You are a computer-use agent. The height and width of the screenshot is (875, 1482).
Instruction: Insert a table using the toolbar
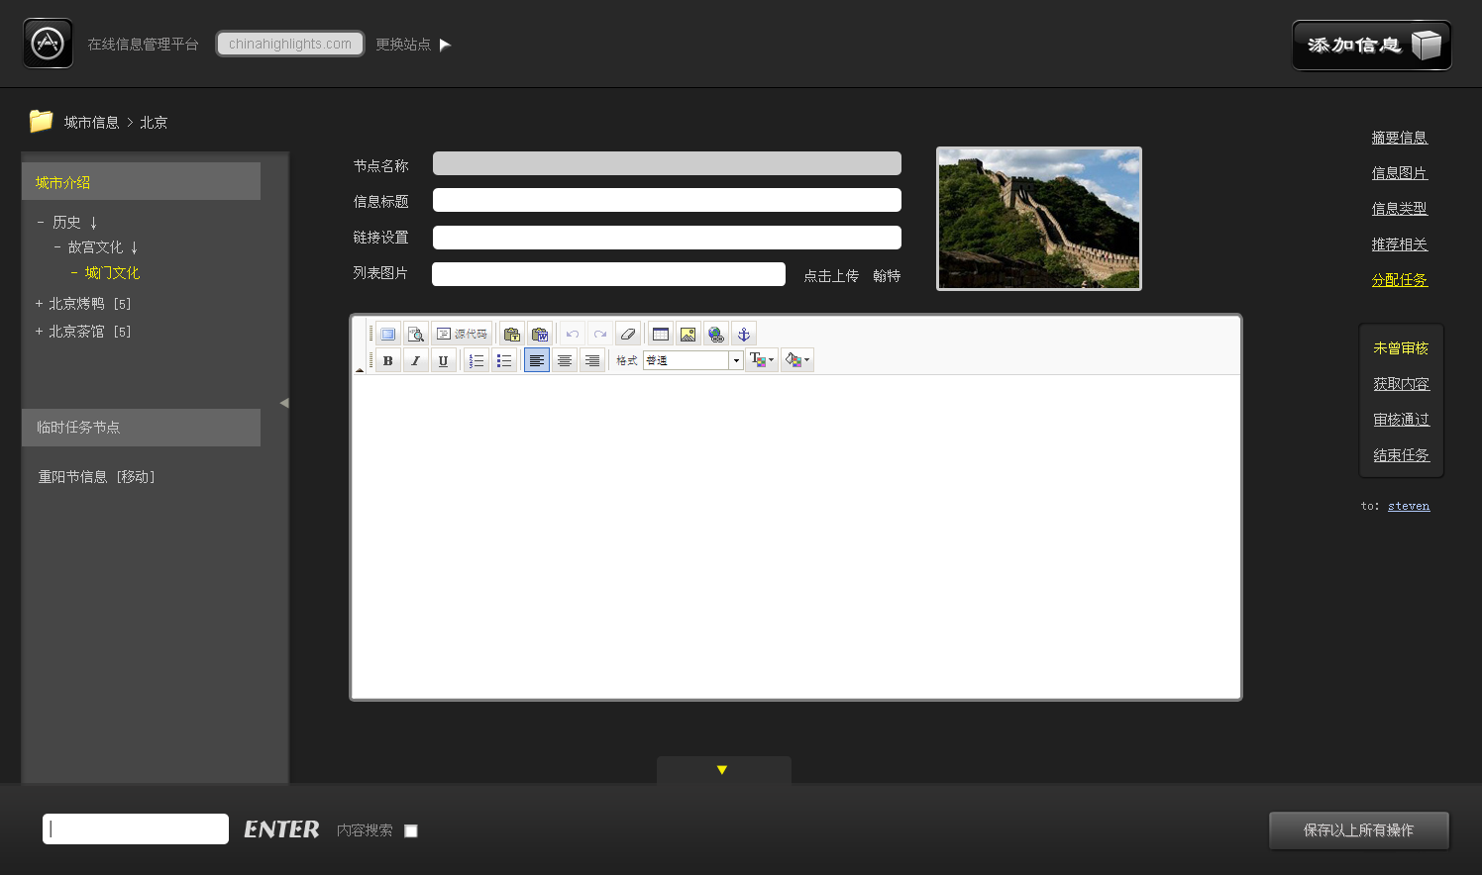pos(661,335)
